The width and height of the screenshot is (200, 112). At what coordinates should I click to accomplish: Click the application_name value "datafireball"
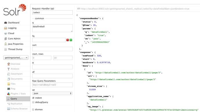pos(98,100)
